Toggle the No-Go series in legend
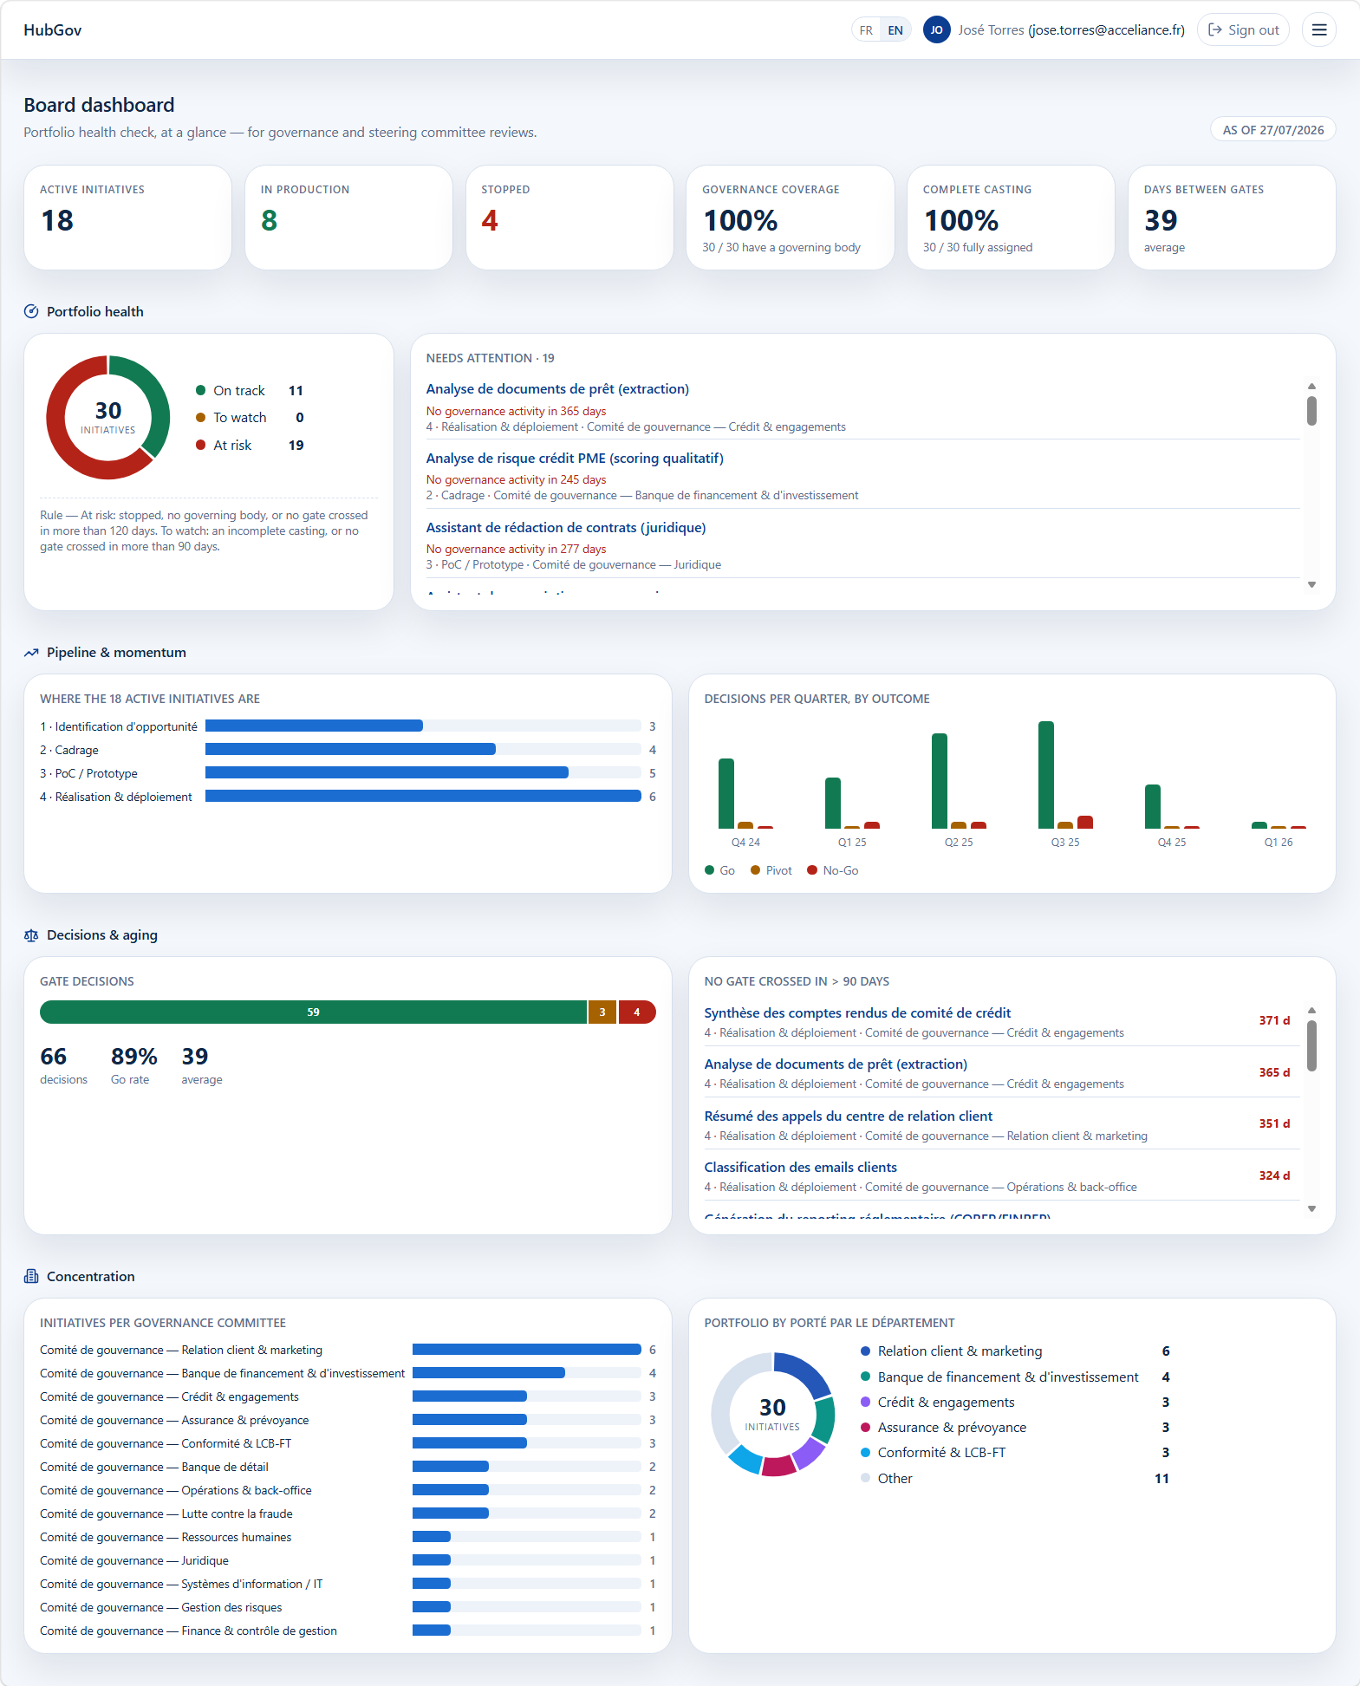 832,870
